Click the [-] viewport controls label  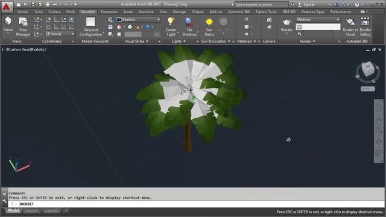(x=4, y=49)
